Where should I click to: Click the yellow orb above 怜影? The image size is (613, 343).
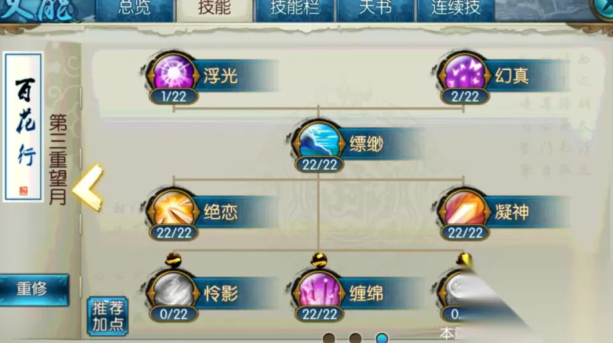pyautogui.click(x=173, y=260)
